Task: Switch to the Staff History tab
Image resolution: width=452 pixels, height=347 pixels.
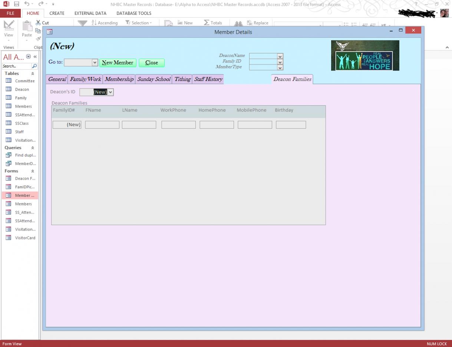Action: 208,79
